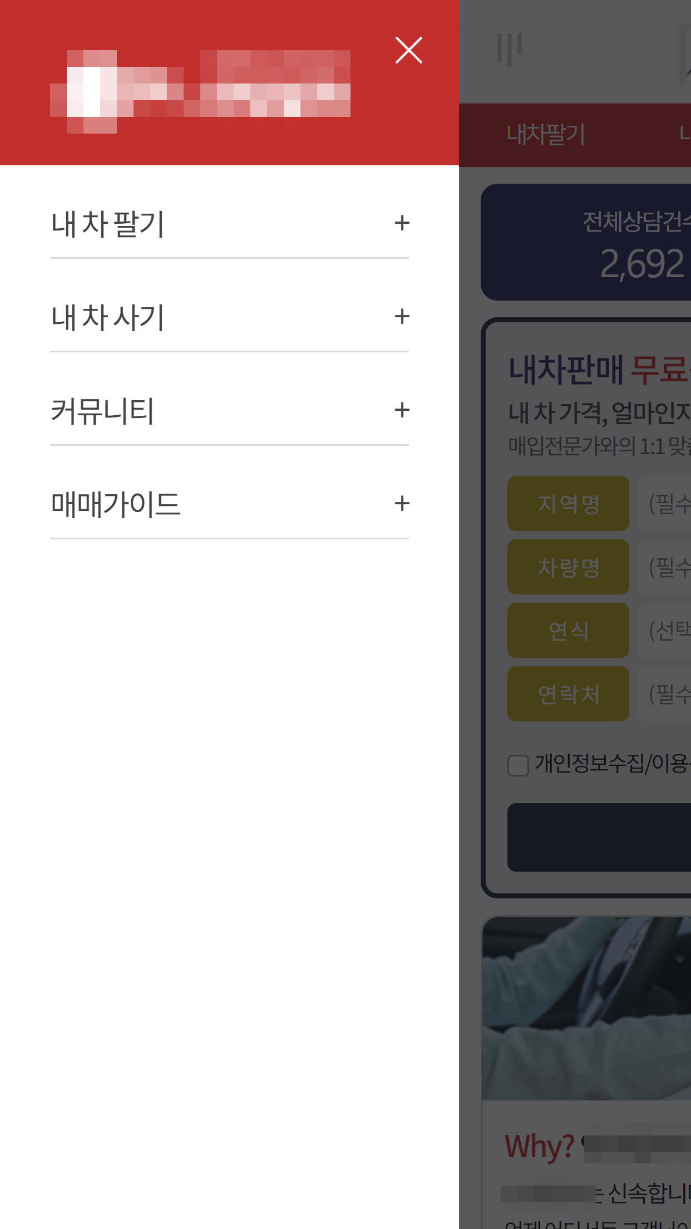Expand the 매매가이드 plus icon
Screen dimensions: 691x1229
(x=402, y=503)
